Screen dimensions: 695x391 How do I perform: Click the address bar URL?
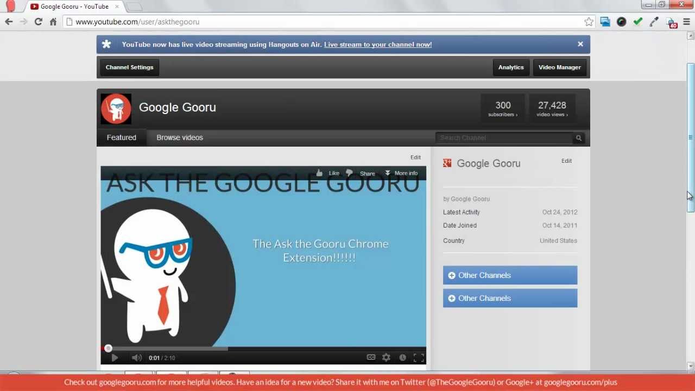(x=137, y=22)
